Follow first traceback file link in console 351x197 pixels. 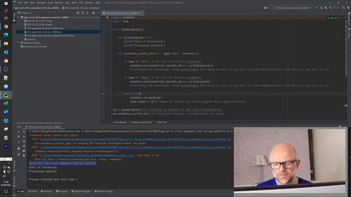click(x=135, y=139)
